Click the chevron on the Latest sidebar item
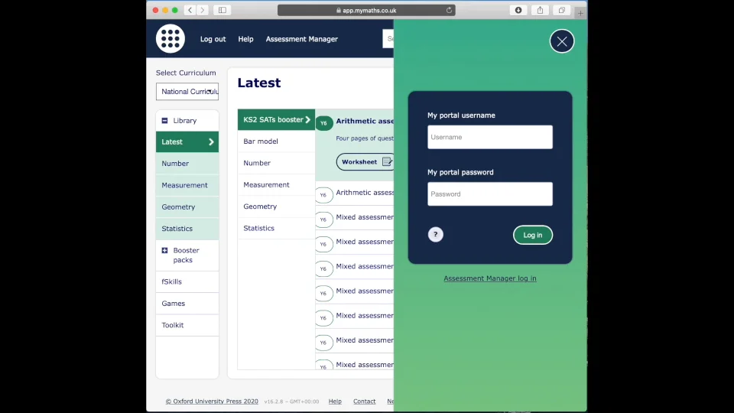Image resolution: width=734 pixels, height=413 pixels. (x=211, y=142)
